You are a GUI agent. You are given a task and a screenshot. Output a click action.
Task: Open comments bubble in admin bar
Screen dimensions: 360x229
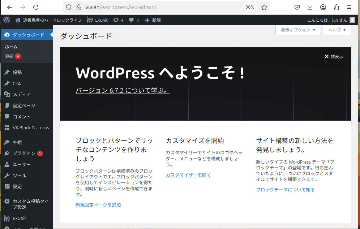(131, 20)
